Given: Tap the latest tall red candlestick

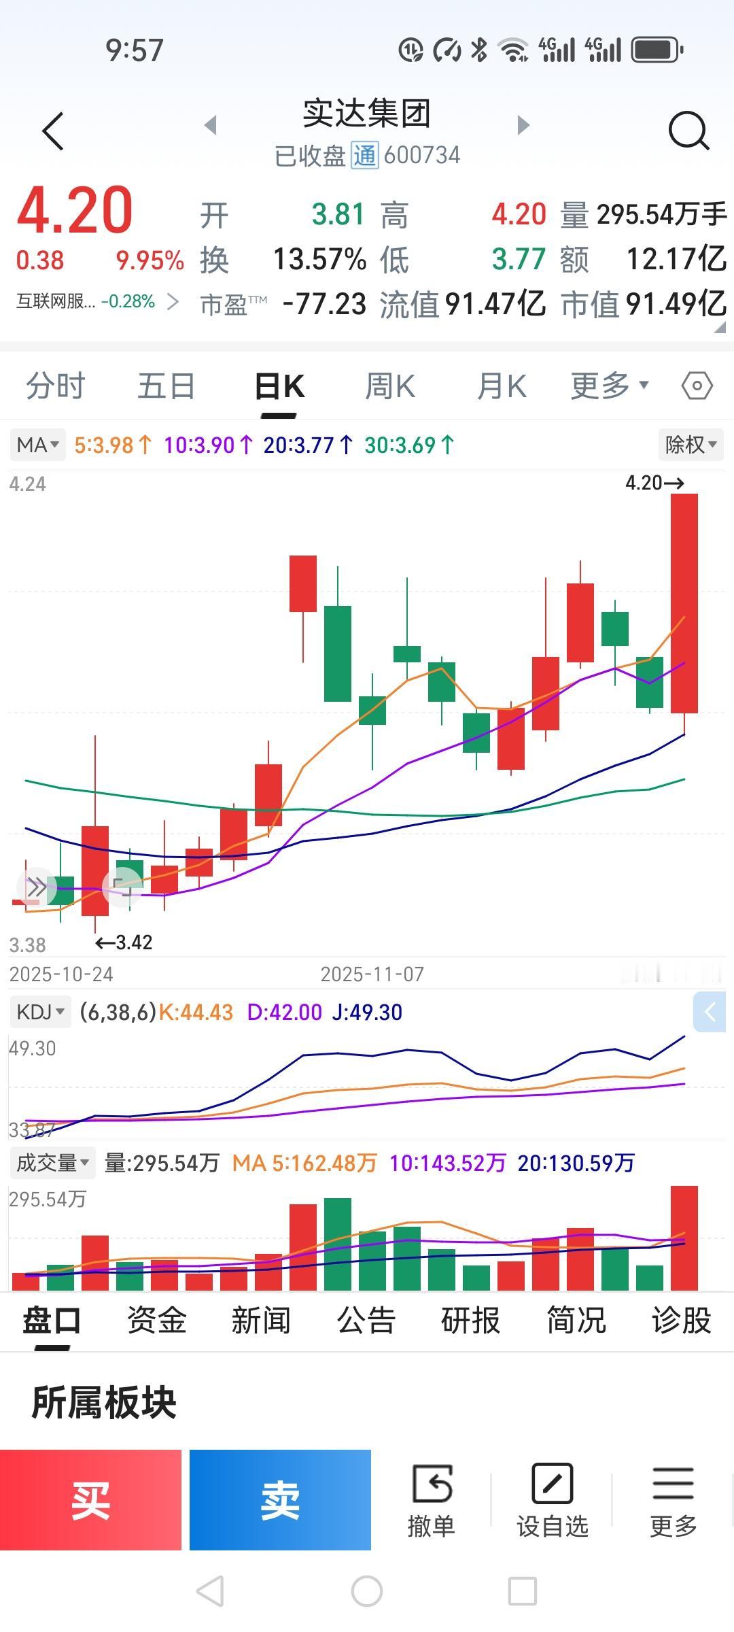Looking at the screenshot, I should click(x=684, y=603).
